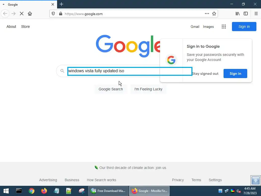Click the download manager floating drop box
The height and width of the screenshot is (196, 261).
[x=255, y=180]
